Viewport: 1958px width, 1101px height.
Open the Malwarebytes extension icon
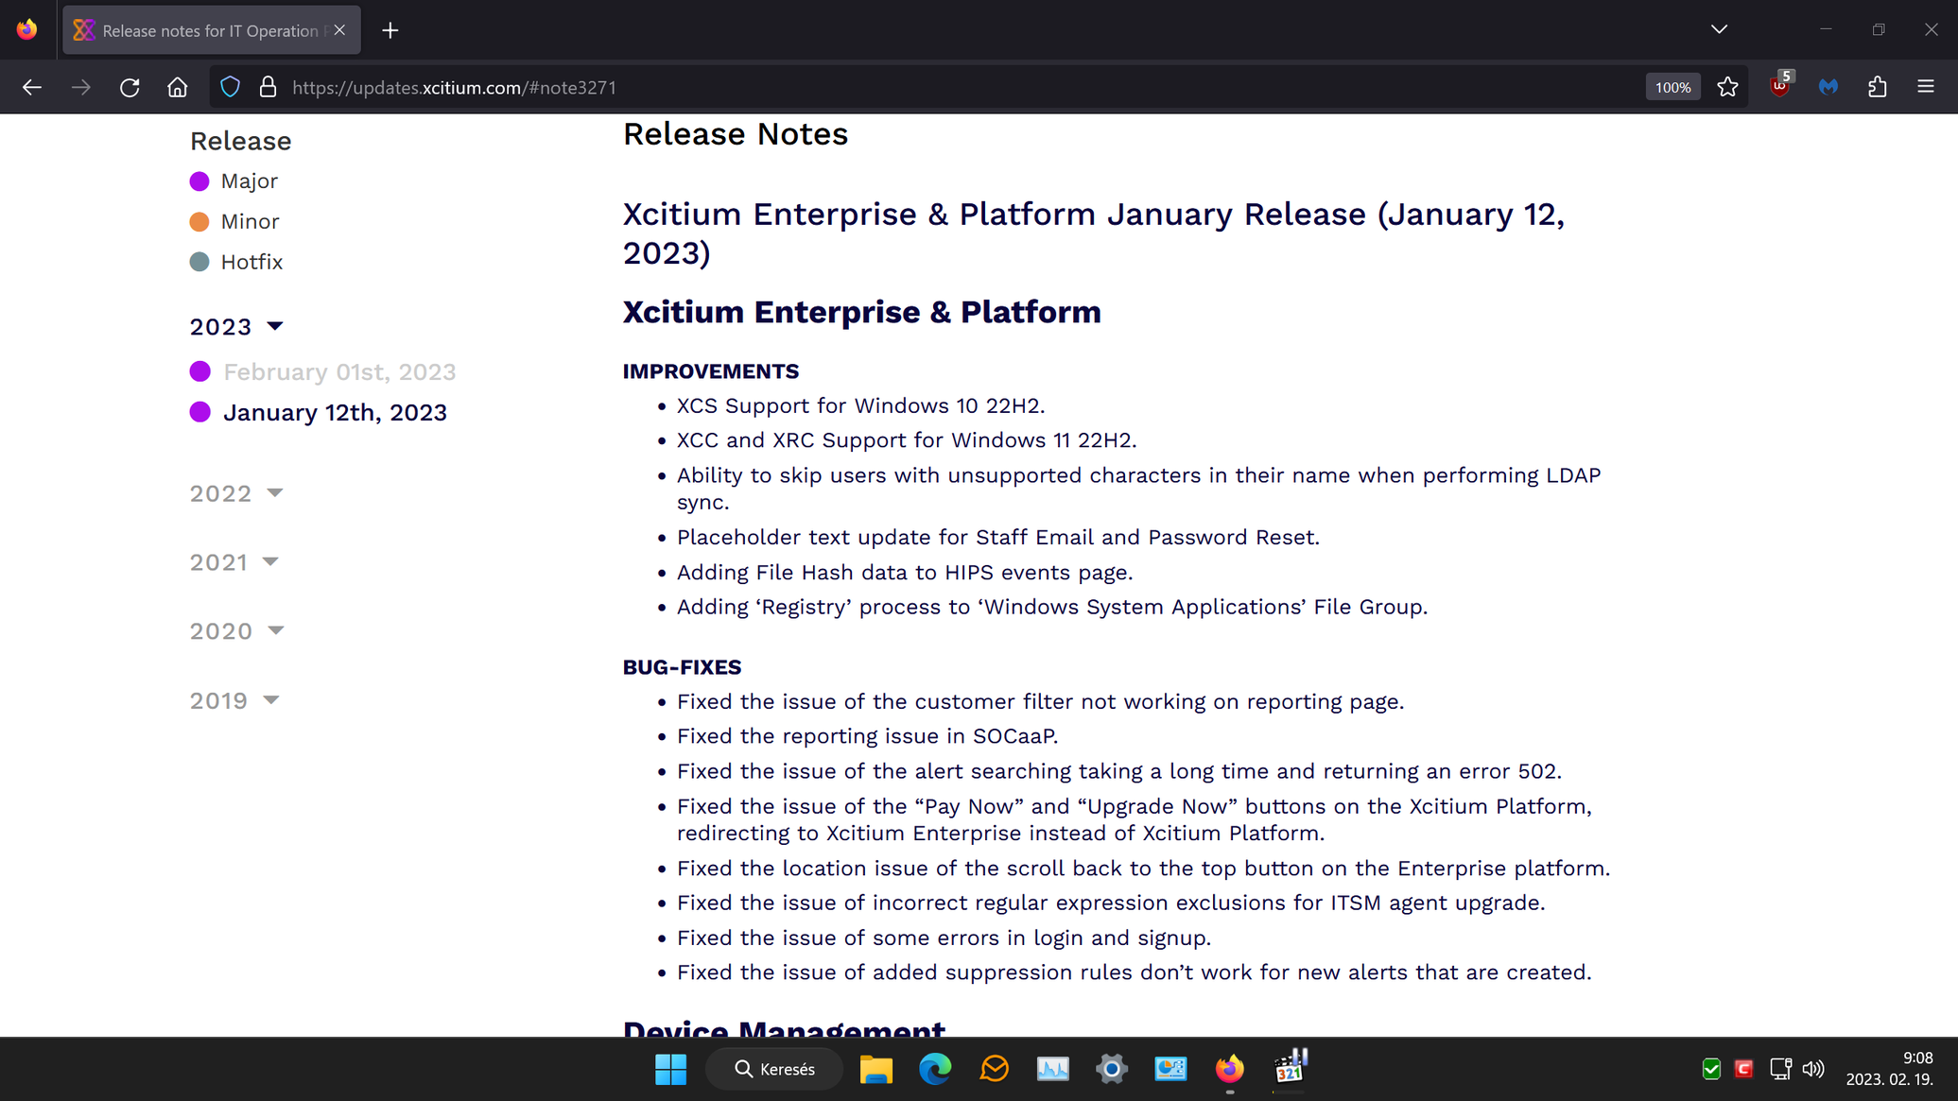pos(1828,87)
